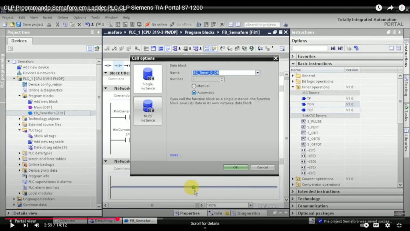
Task: Click the Number field stepper arrows
Action: pyautogui.click(x=222, y=79)
